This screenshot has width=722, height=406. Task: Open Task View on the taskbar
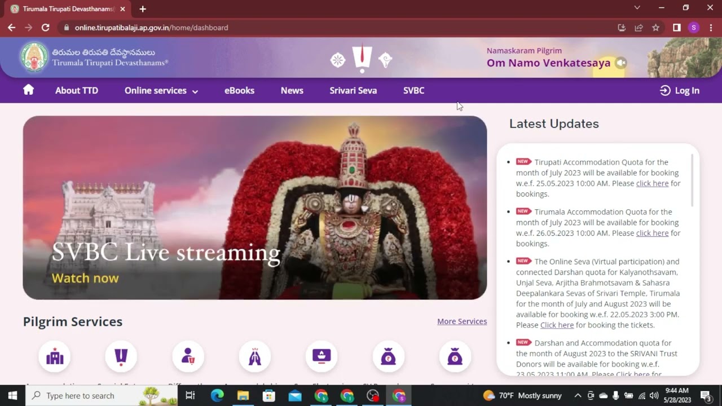(190, 396)
